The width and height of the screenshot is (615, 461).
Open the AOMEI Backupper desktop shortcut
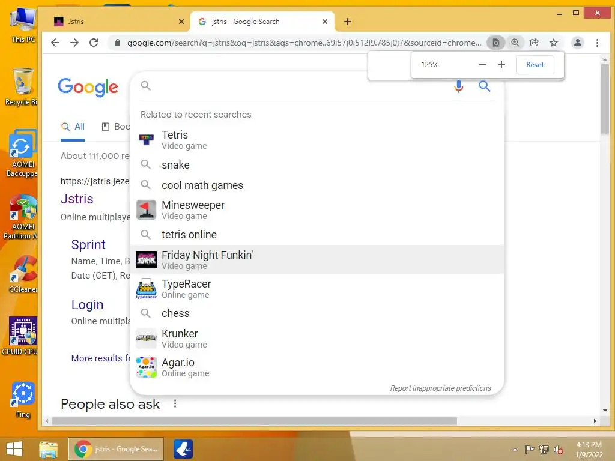(x=22, y=154)
